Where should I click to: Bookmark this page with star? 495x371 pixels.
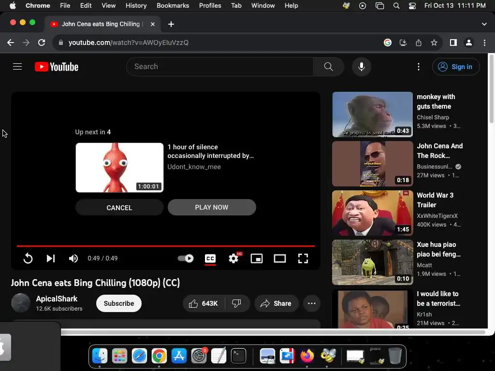434,43
